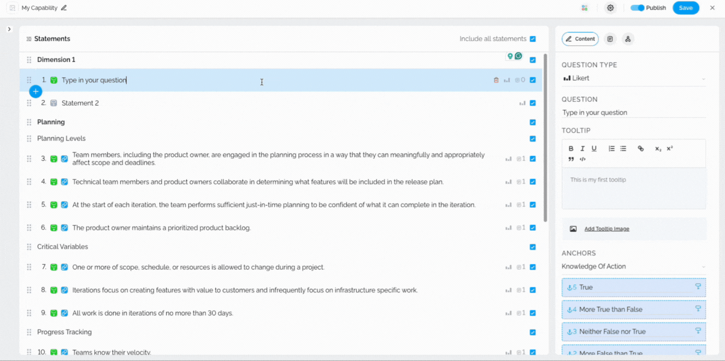This screenshot has height=361, width=725.
Task: Expand the left sidebar chevron
Action: click(9, 29)
